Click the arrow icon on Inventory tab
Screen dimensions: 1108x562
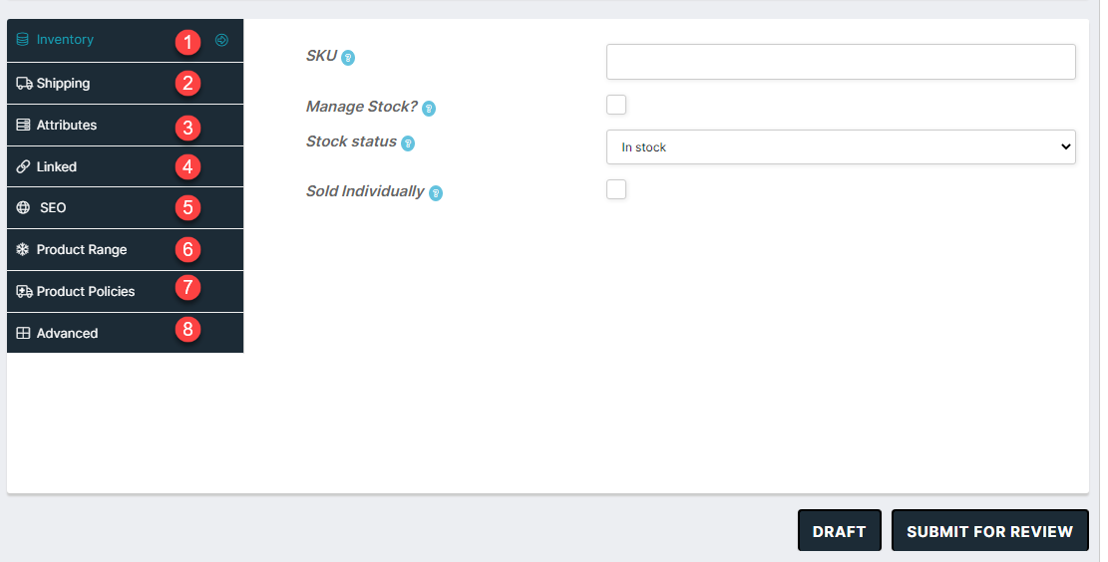221,40
